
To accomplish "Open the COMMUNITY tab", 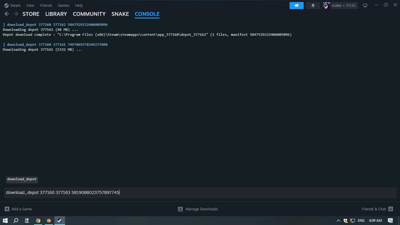I will click(89, 14).
